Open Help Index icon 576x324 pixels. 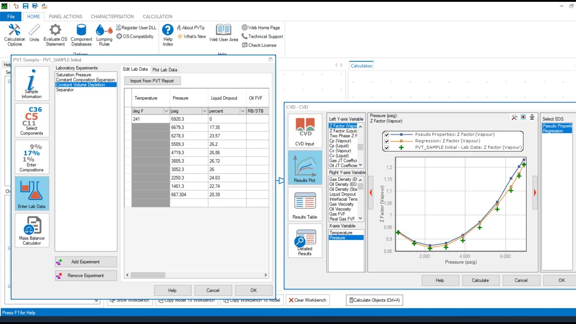[x=168, y=35]
